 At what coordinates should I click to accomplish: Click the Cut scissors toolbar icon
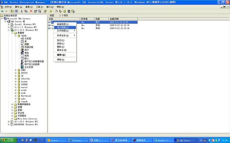[22, 11]
